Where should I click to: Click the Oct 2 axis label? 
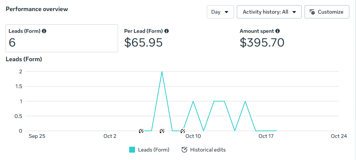pyautogui.click(x=110, y=136)
